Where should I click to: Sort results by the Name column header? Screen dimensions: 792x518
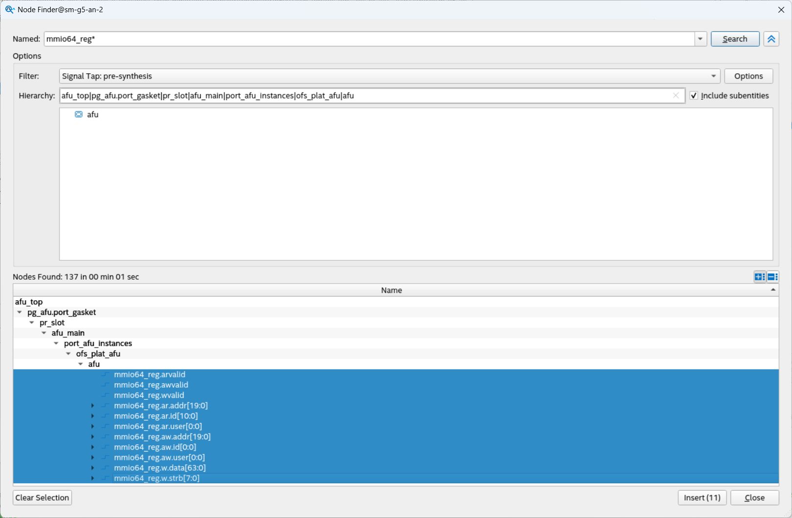(x=391, y=290)
